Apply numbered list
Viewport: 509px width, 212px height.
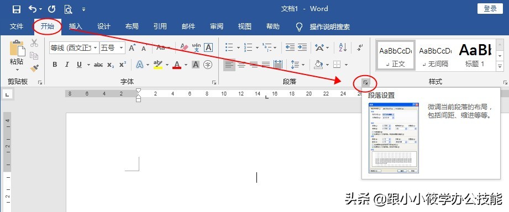248,47
